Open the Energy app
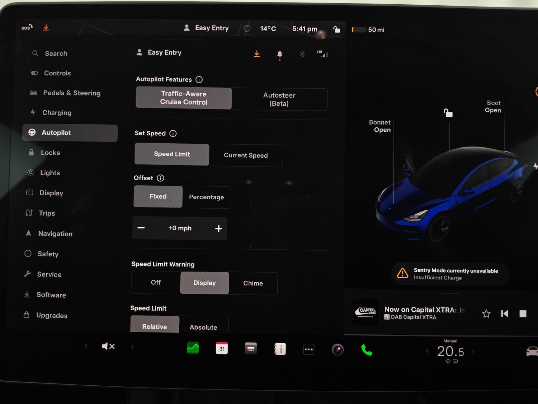This screenshot has height=404, width=538. point(193,348)
